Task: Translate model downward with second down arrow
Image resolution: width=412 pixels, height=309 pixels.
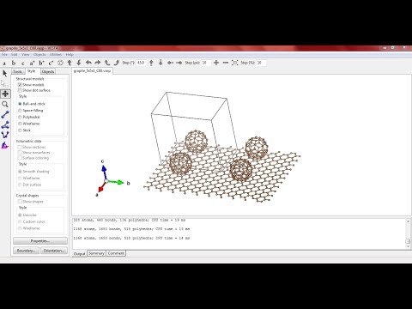Action: [161, 63]
